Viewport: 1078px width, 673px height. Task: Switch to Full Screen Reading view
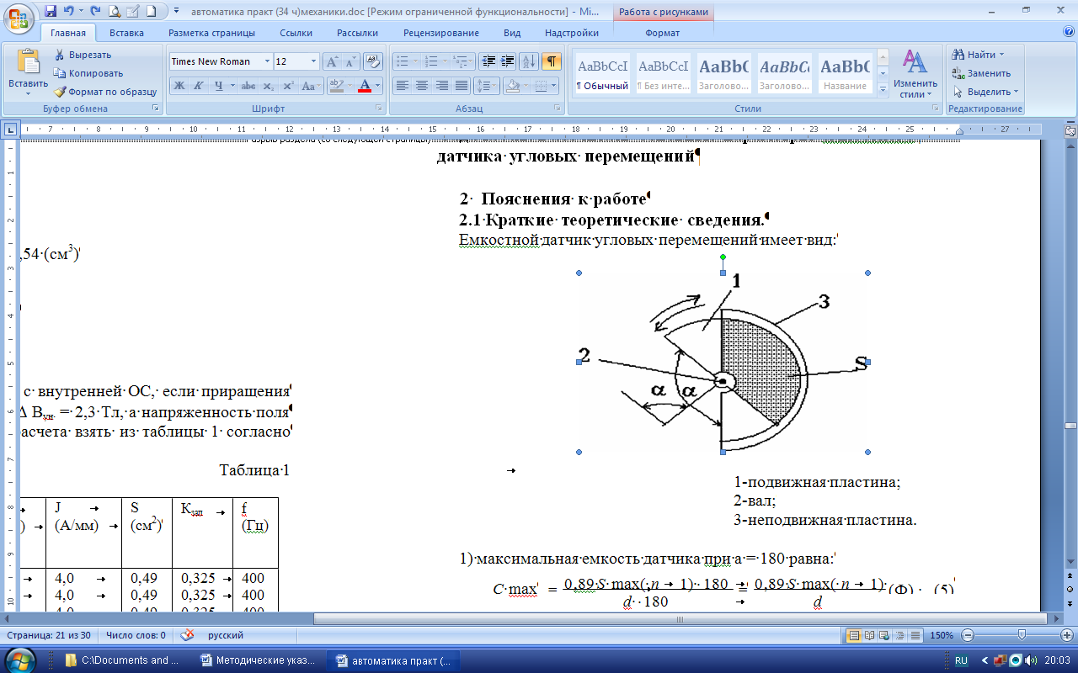(869, 635)
